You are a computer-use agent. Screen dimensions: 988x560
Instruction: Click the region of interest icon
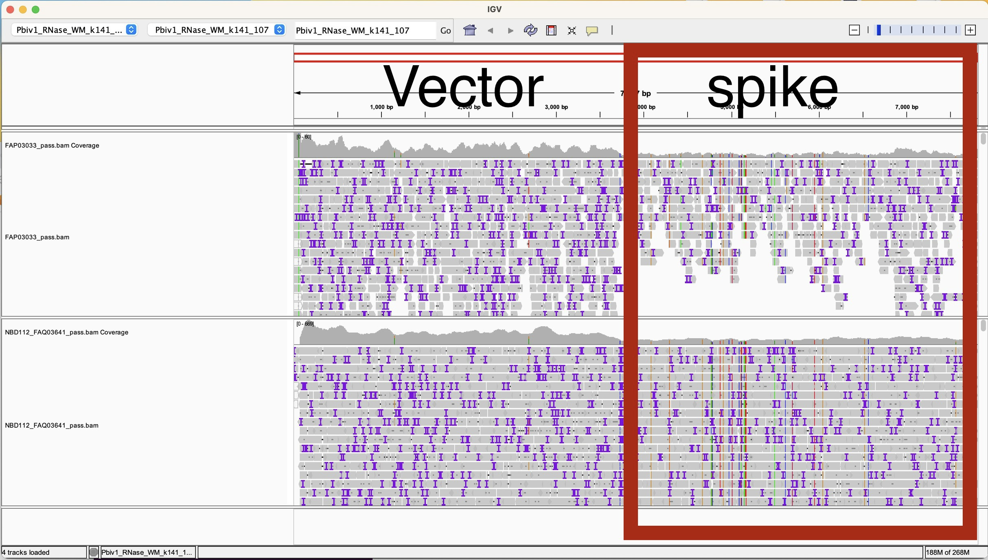pos(551,30)
